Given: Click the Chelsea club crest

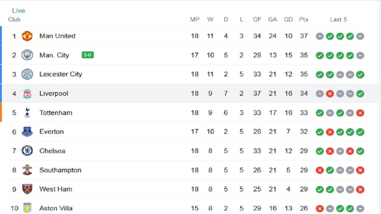Looking at the screenshot, I should click(27, 151).
